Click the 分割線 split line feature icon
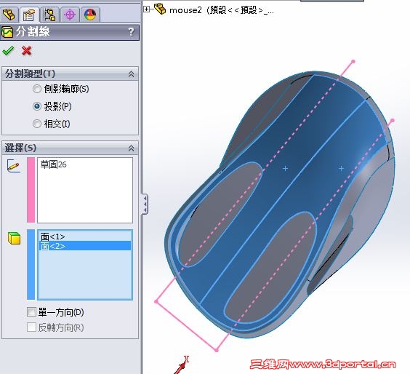The height and width of the screenshot is (374, 410). pyautogui.click(x=7, y=32)
